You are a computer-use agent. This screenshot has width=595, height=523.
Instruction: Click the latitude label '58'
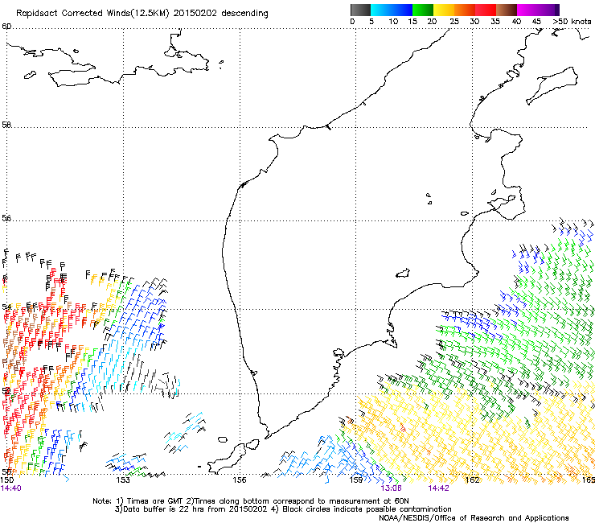[6, 125]
